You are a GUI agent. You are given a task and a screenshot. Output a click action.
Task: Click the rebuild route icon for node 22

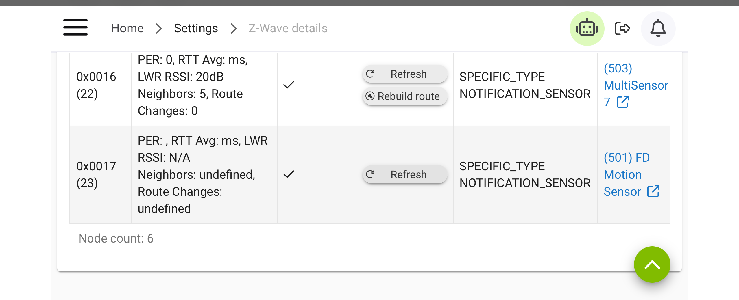tap(370, 96)
